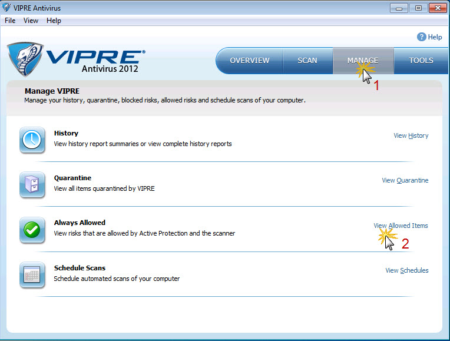450x341 pixels.
Task: Click the History heading text
Action: click(66, 133)
